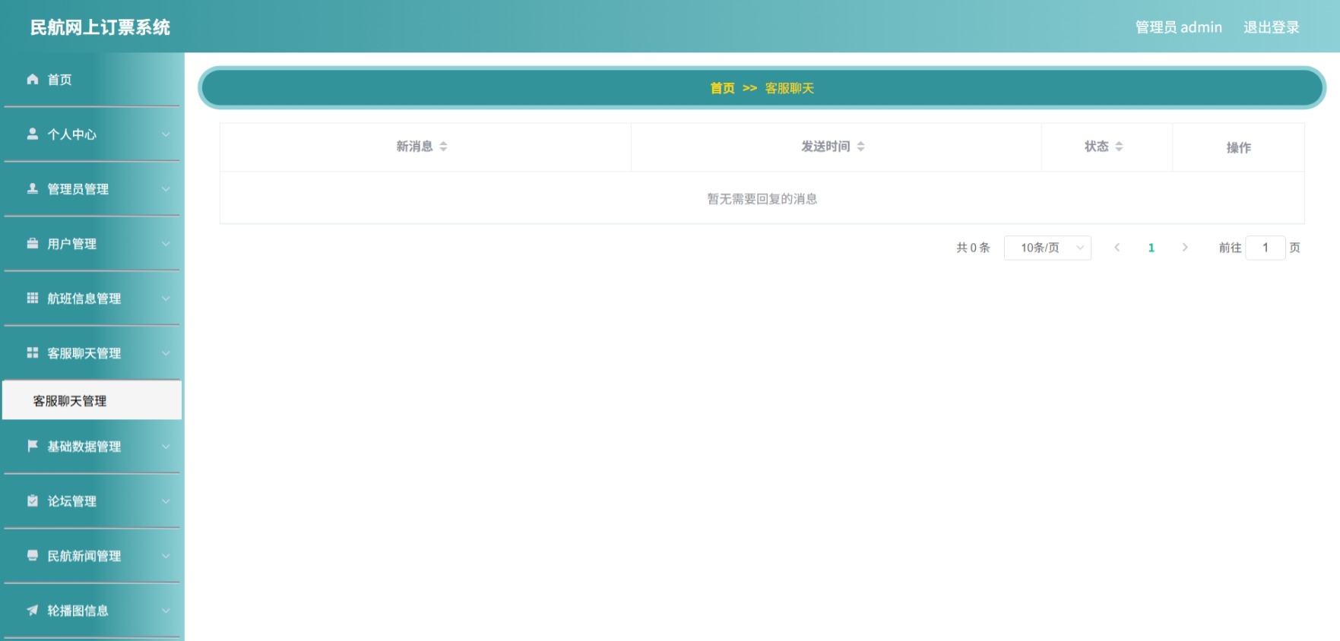Click the stamp icon for 管理员管理

coord(33,188)
